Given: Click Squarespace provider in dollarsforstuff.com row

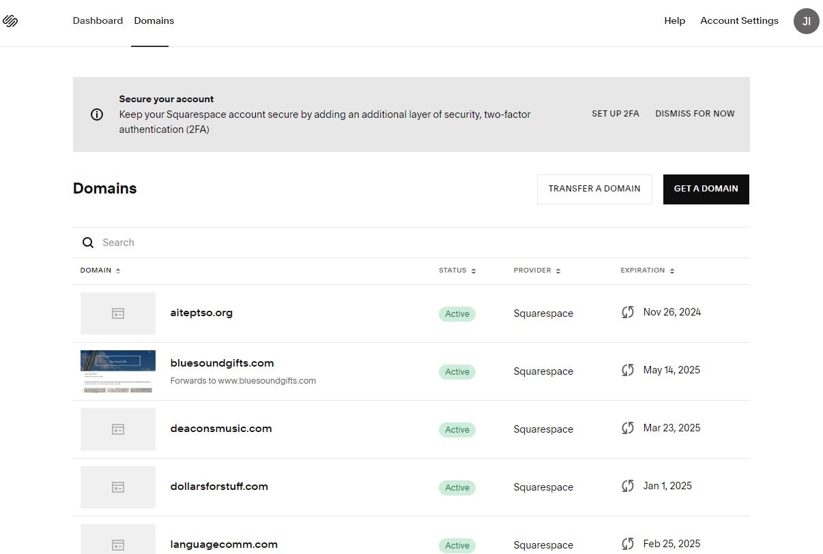Looking at the screenshot, I should tap(543, 487).
